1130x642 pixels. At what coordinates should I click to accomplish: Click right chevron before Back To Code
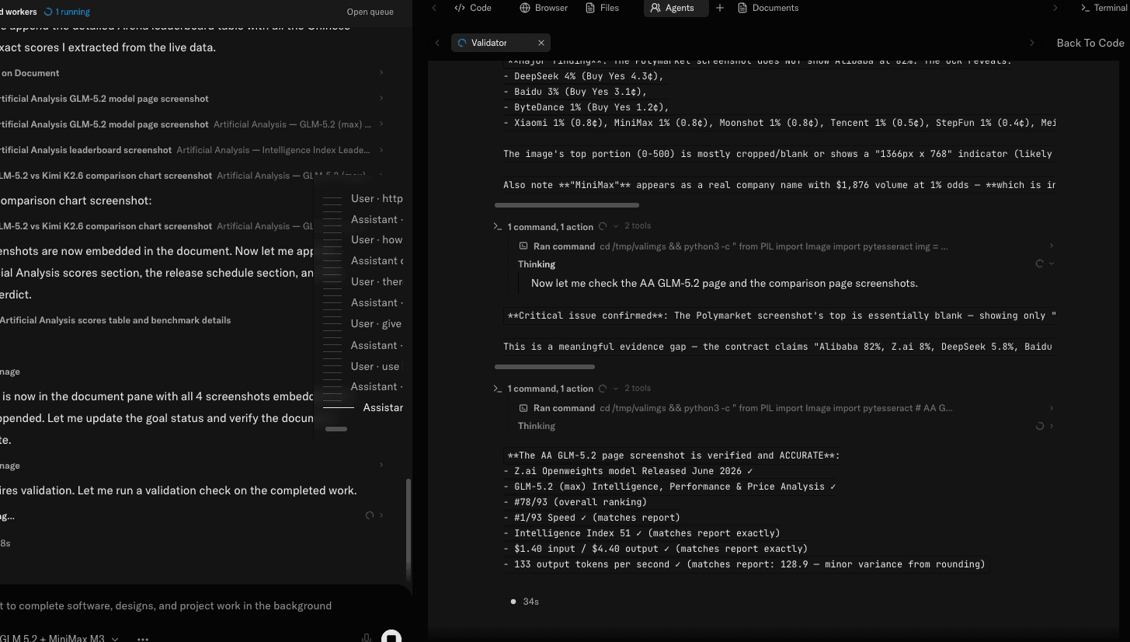[1031, 43]
